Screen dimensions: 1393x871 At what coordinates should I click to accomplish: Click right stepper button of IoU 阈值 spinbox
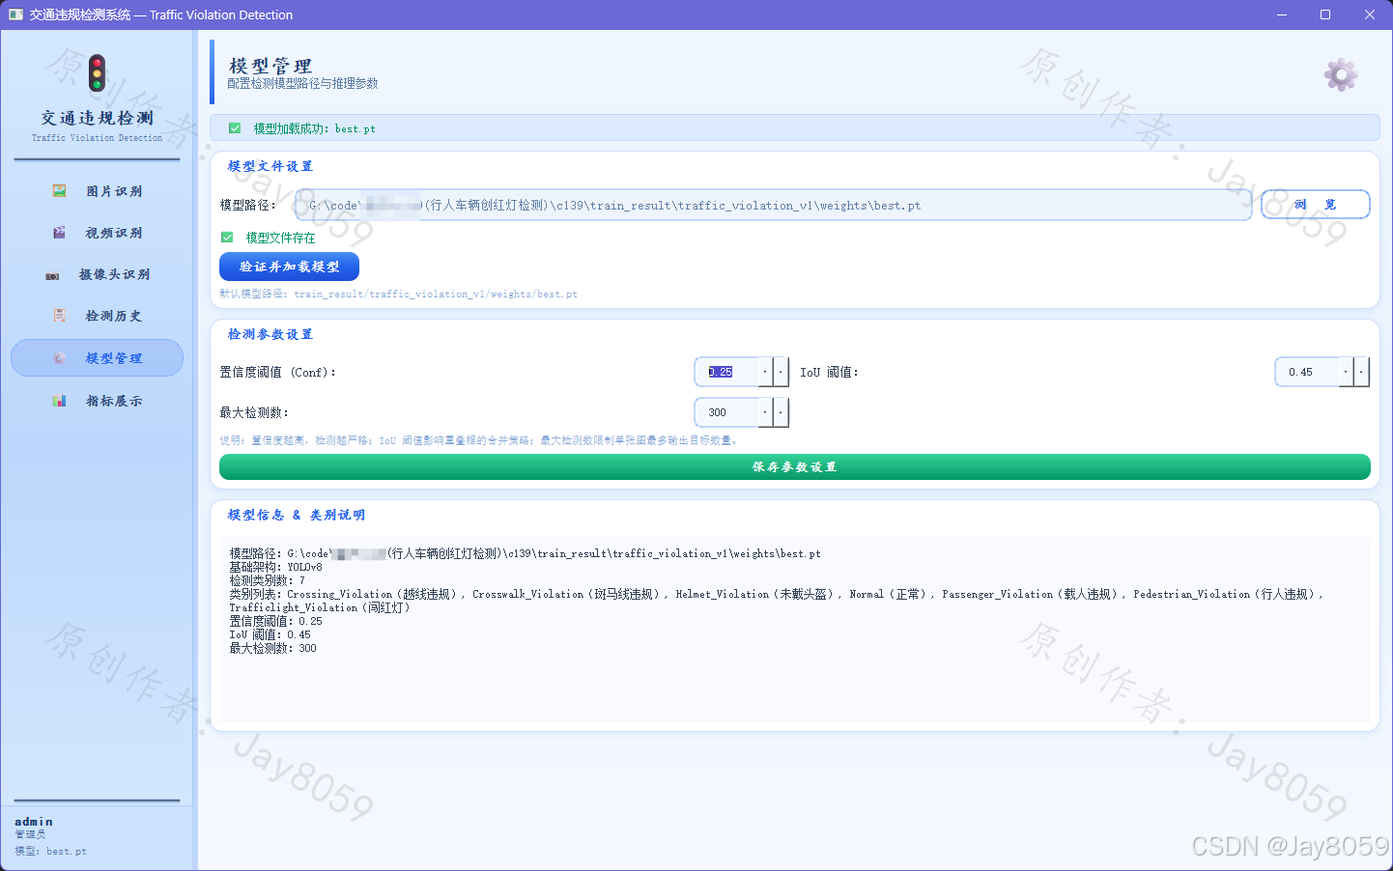point(1361,372)
